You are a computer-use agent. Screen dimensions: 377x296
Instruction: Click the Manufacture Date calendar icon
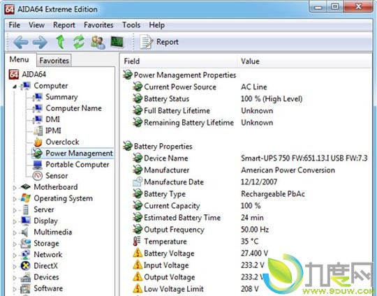[138, 182]
